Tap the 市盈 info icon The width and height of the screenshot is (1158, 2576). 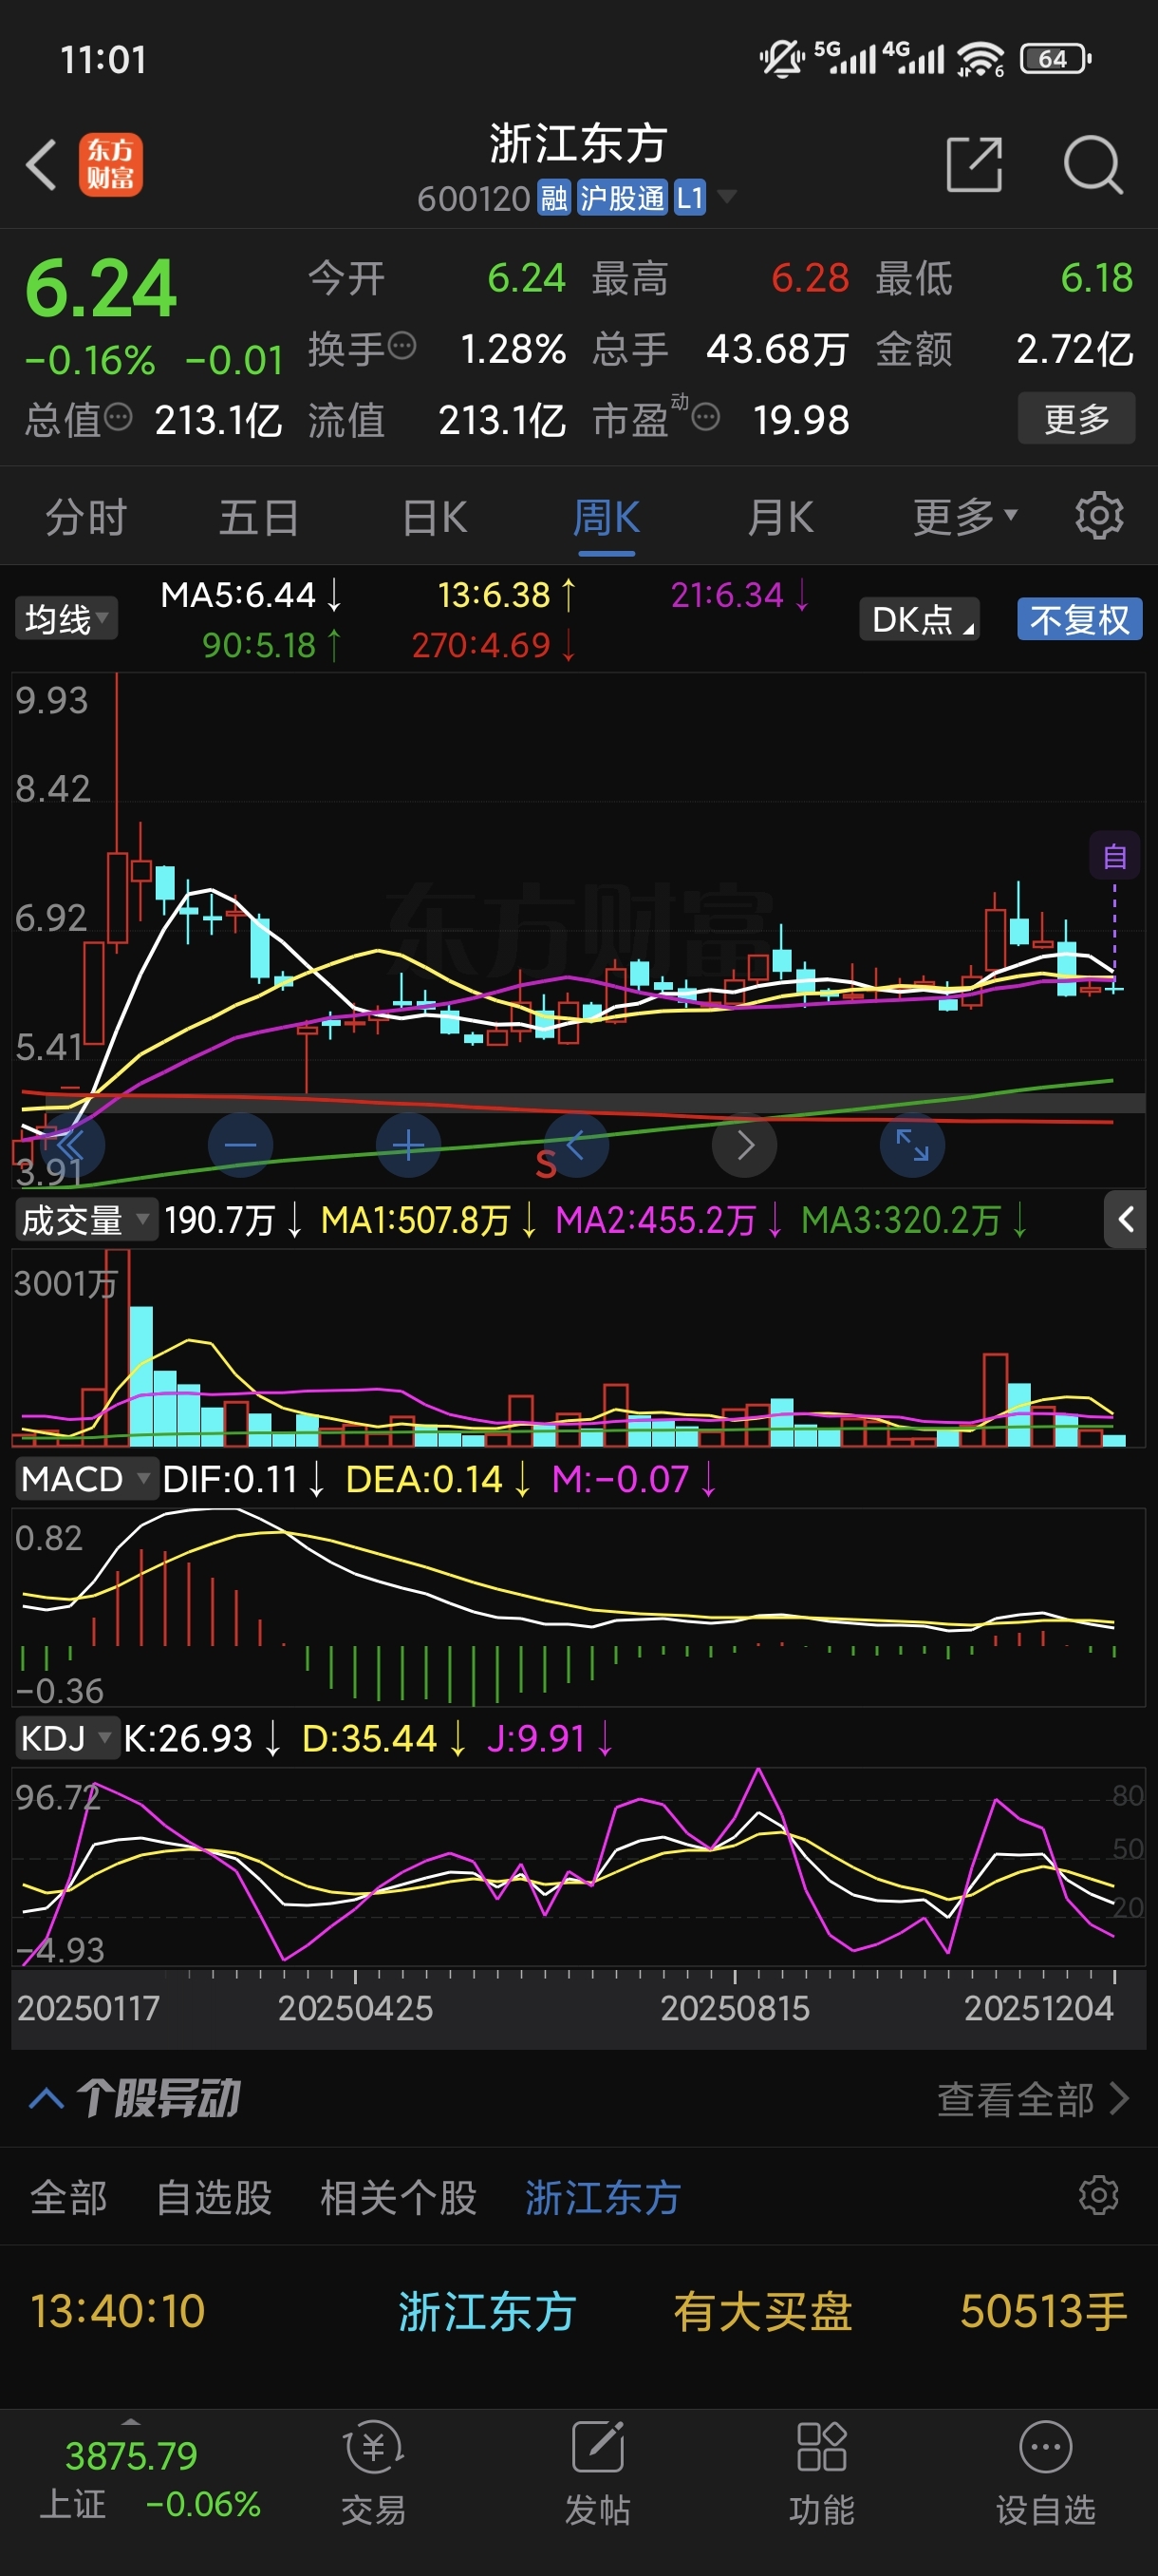click(705, 416)
